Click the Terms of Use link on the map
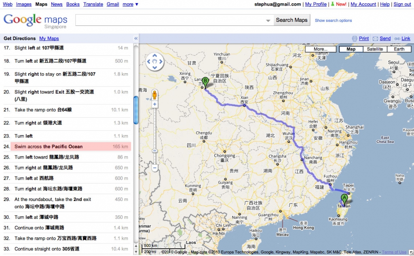This screenshot has width=414, height=256. (394, 252)
